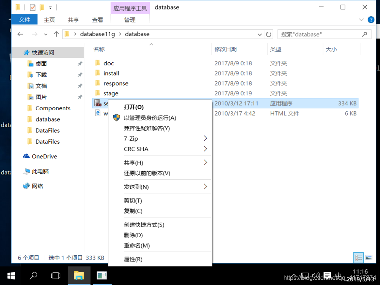Open 此电脑 in the navigation pane
Image resolution: width=380 pixels, height=285 pixels.
(40, 171)
